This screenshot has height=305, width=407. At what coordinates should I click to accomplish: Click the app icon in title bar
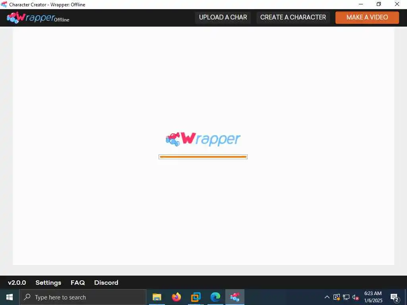tap(4, 4)
